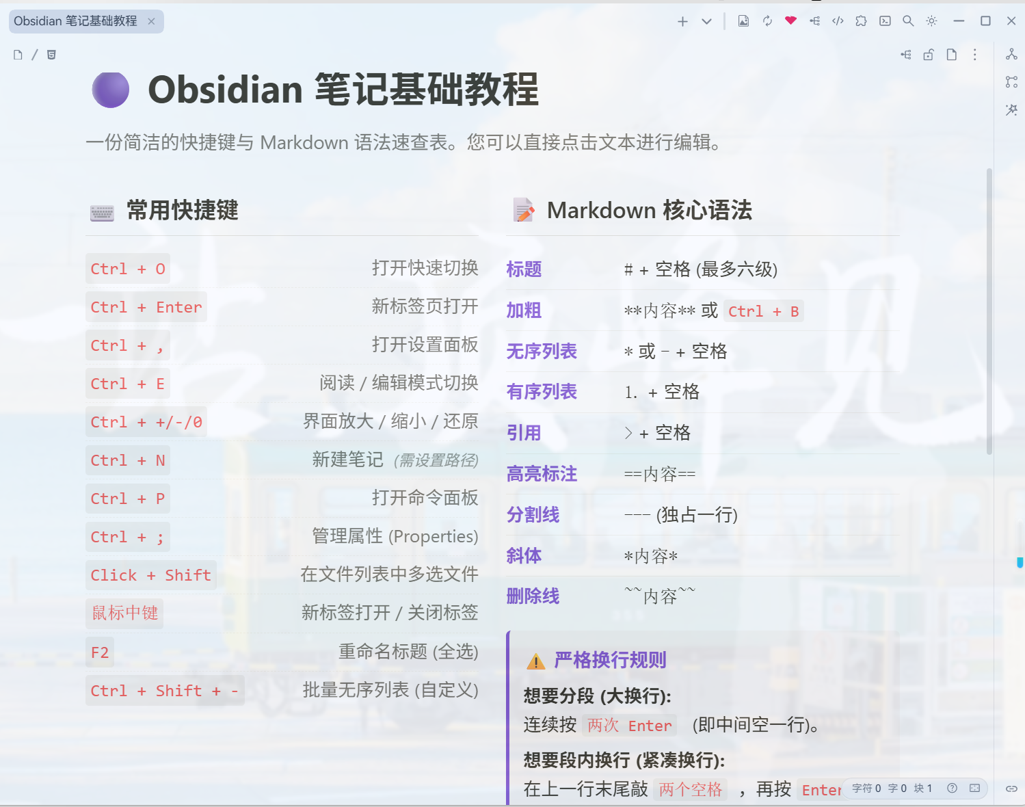Screen dimensions: 1025x807
Task: Click the fullscreen frame icon in status bar
Action: [974, 789]
